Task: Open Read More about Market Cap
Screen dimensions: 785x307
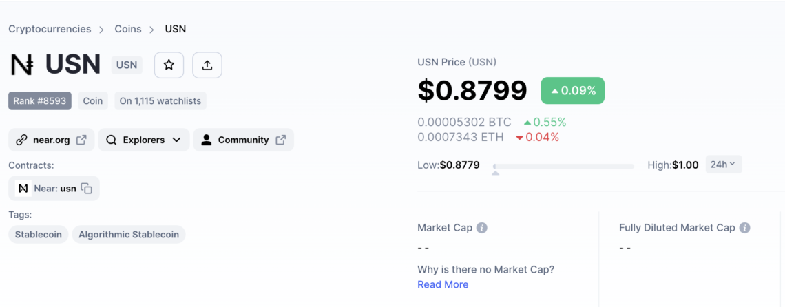Action: click(443, 284)
